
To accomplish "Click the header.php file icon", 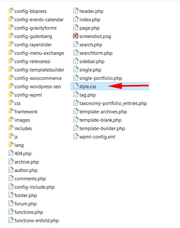I will (x=76, y=11).
